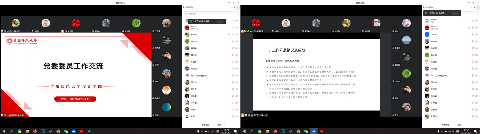The height and width of the screenshot is (134, 480).
Task: Open Firefox on 14:21 taskbar
Action: [35, 131]
